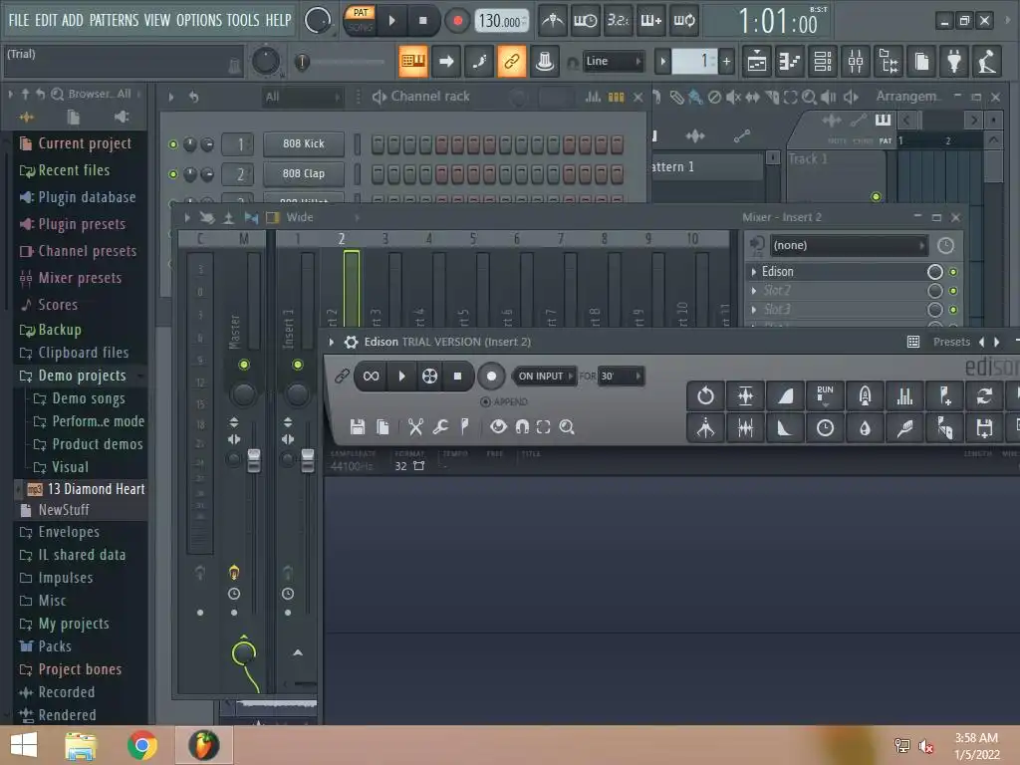
Task: Click Edison's save disk icon
Action: coord(358,426)
